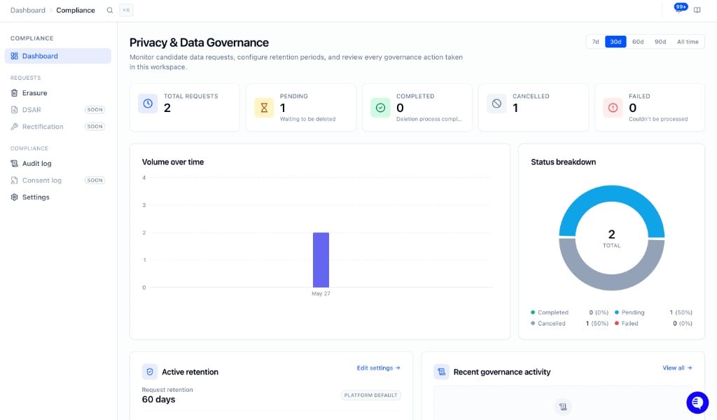
Task: Select the 90d time range
Action: point(660,41)
